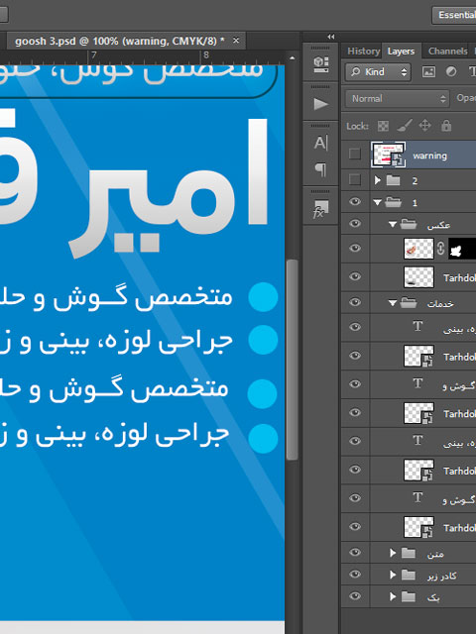476x634 pixels.
Task: Collapse the خدمات group triangle
Action: pos(393,303)
